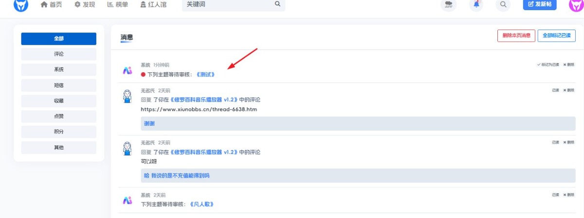Image resolution: width=584 pixels, height=218 pixels.
Task: Click the magnifier inside keyword box
Action: coord(277,4)
